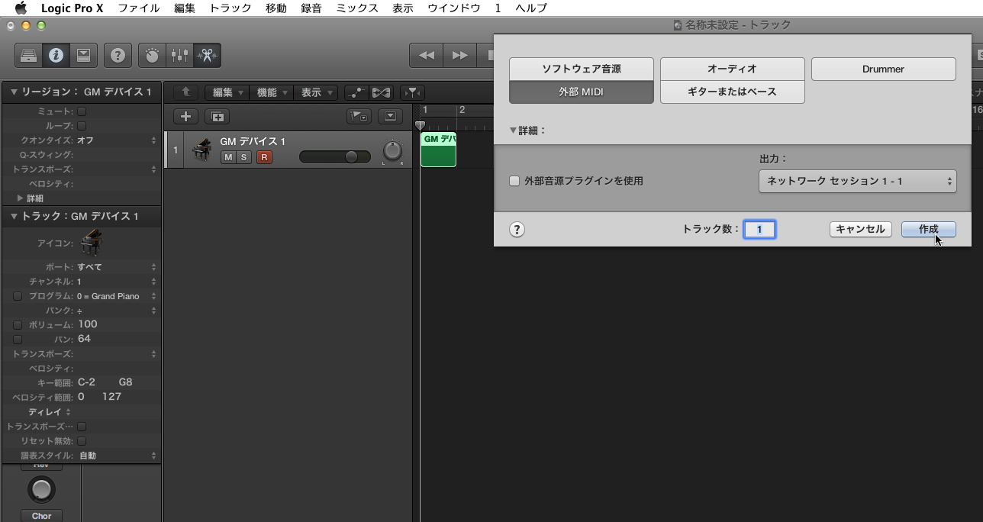Click the Catch playhead icon

point(412,92)
